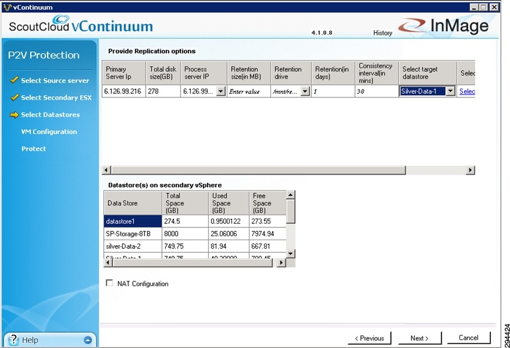510x348 pixels.
Task: Click the replication table horizontal scrollbar thumb
Action: [x=259, y=170]
